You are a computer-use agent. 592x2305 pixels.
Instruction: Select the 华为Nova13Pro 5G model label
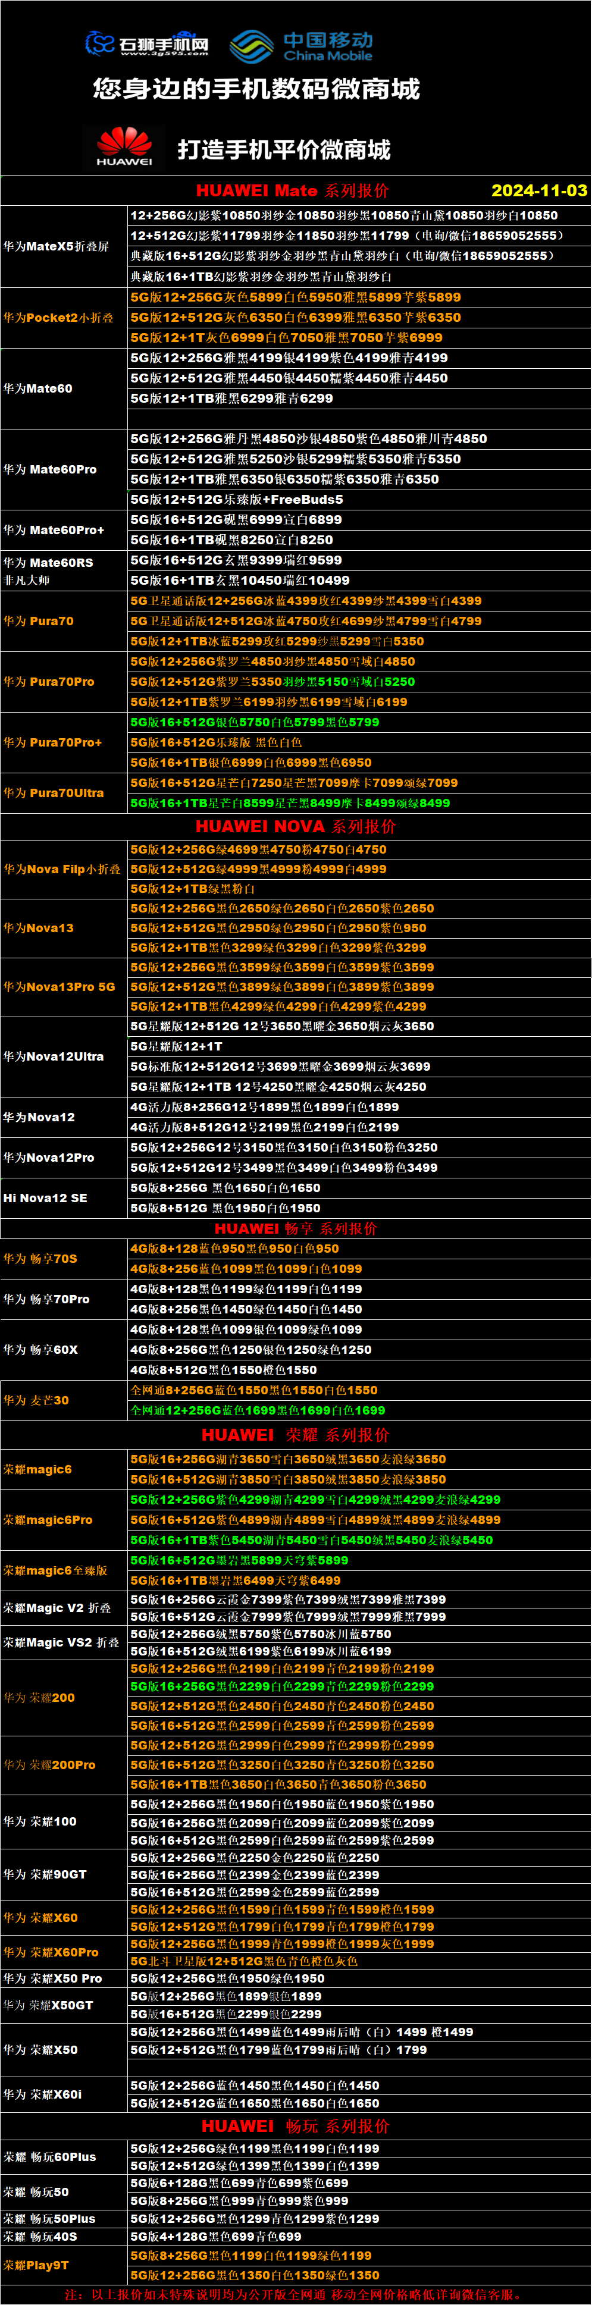59,987
